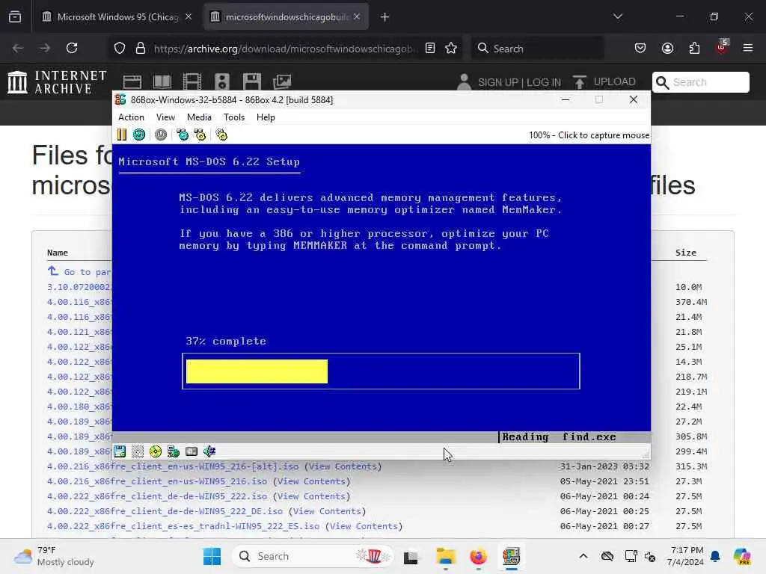Click Internet Archive search field

point(700,82)
